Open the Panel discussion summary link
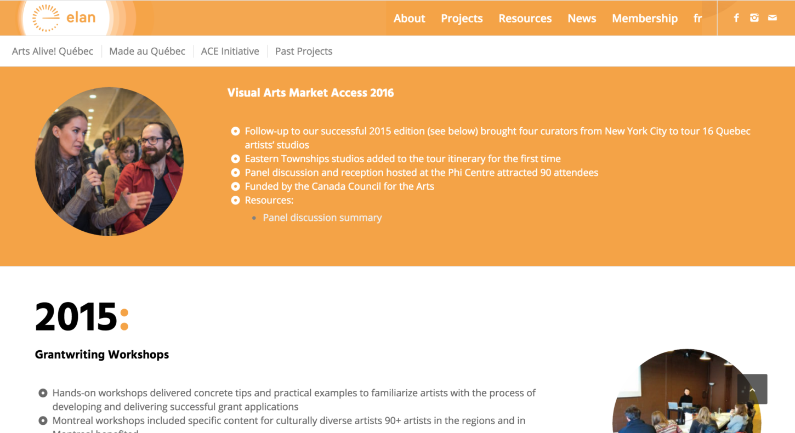Image resolution: width=795 pixels, height=433 pixels. (x=322, y=218)
